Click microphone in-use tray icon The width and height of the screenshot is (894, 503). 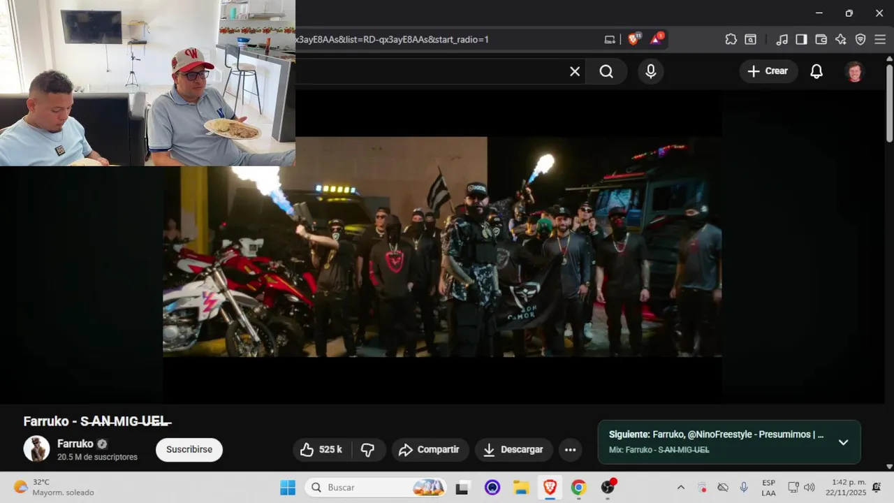(744, 488)
